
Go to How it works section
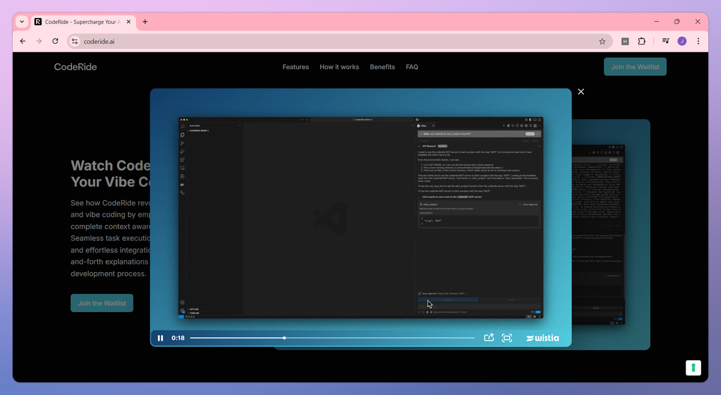click(x=339, y=67)
